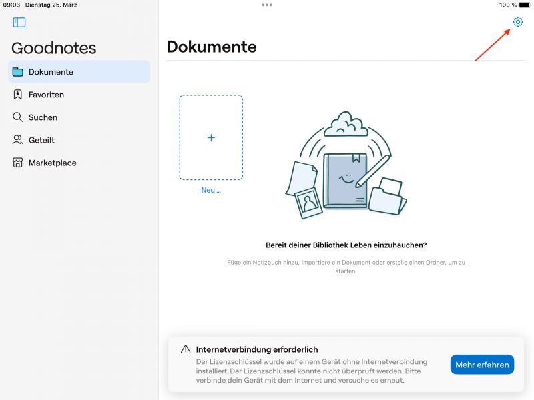
Task: Open Goodnotes settings via the gear icon
Action: (518, 22)
